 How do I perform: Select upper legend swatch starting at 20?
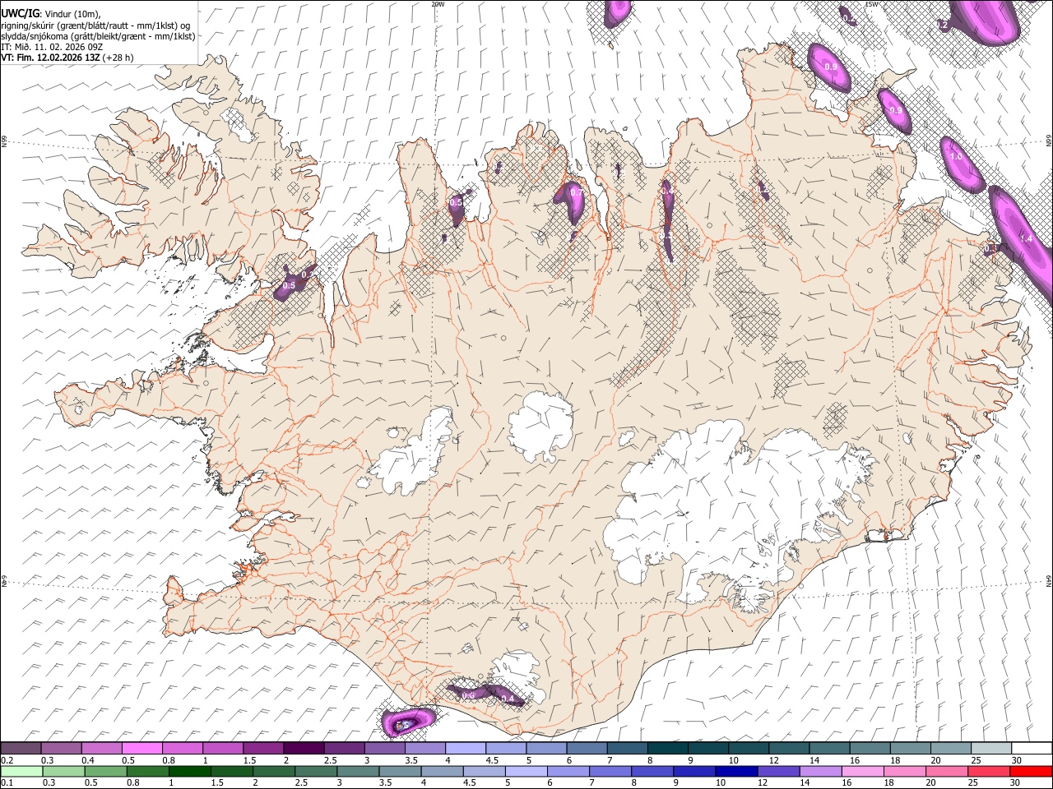(x=952, y=748)
